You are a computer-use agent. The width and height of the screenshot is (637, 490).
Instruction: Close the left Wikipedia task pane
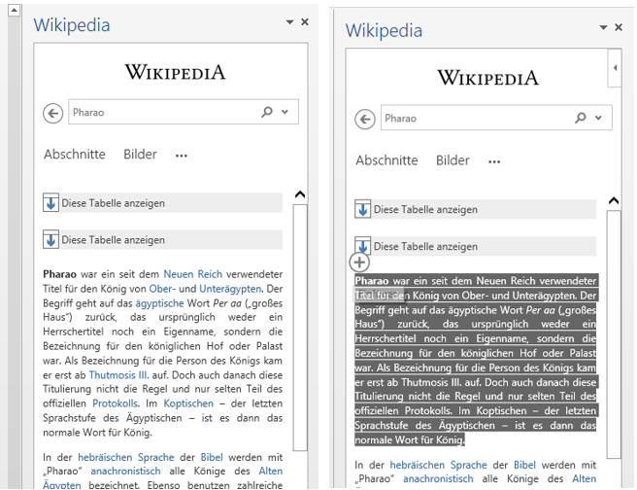tap(305, 21)
